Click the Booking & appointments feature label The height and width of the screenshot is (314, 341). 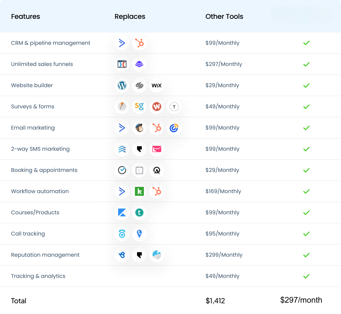[44, 170]
